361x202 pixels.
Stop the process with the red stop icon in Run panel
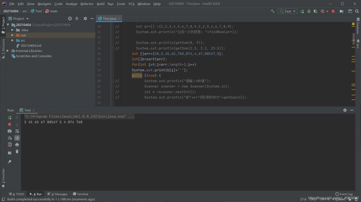point(9,124)
